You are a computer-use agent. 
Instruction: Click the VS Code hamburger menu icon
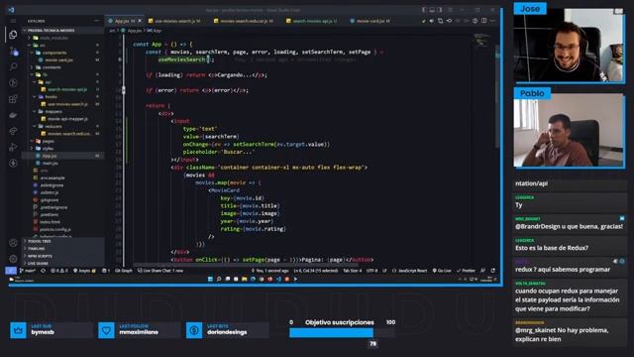coord(13,21)
